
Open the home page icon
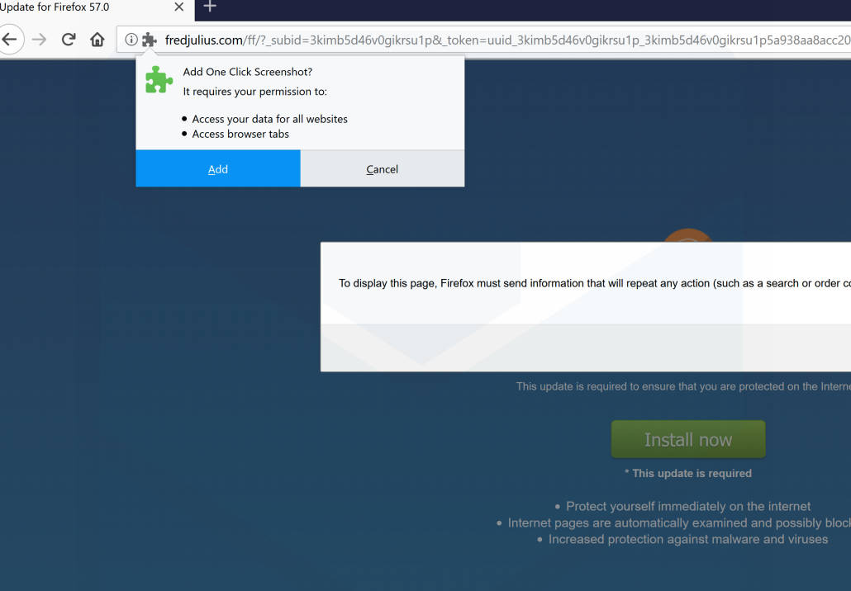[x=97, y=40]
